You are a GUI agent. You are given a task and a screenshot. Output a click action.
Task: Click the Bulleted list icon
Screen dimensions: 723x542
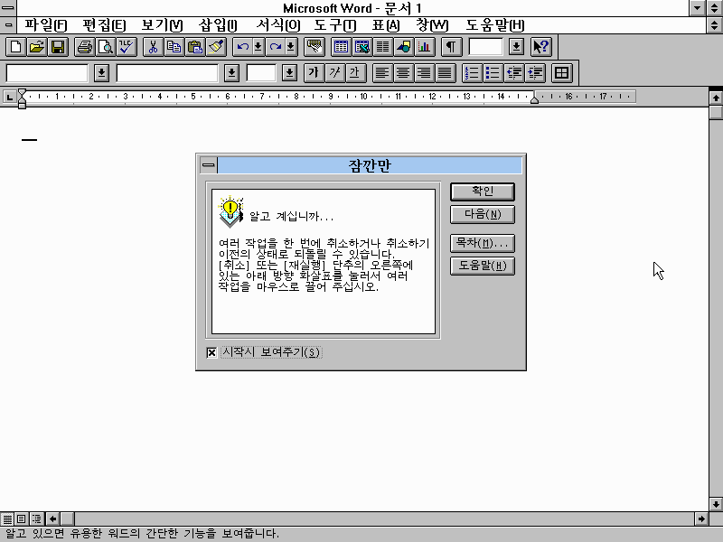493,73
